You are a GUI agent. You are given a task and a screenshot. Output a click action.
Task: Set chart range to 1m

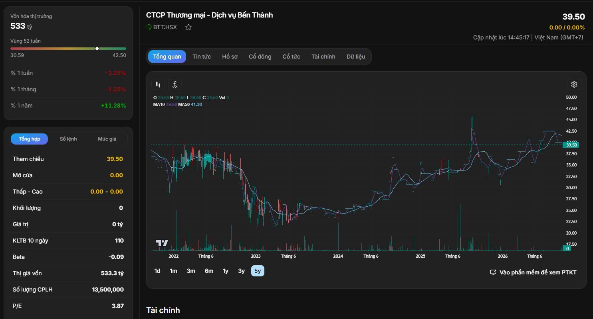click(x=173, y=271)
